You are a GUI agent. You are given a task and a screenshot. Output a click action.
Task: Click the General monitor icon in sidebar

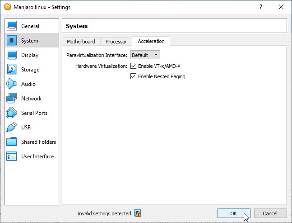click(x=12, y=26)
